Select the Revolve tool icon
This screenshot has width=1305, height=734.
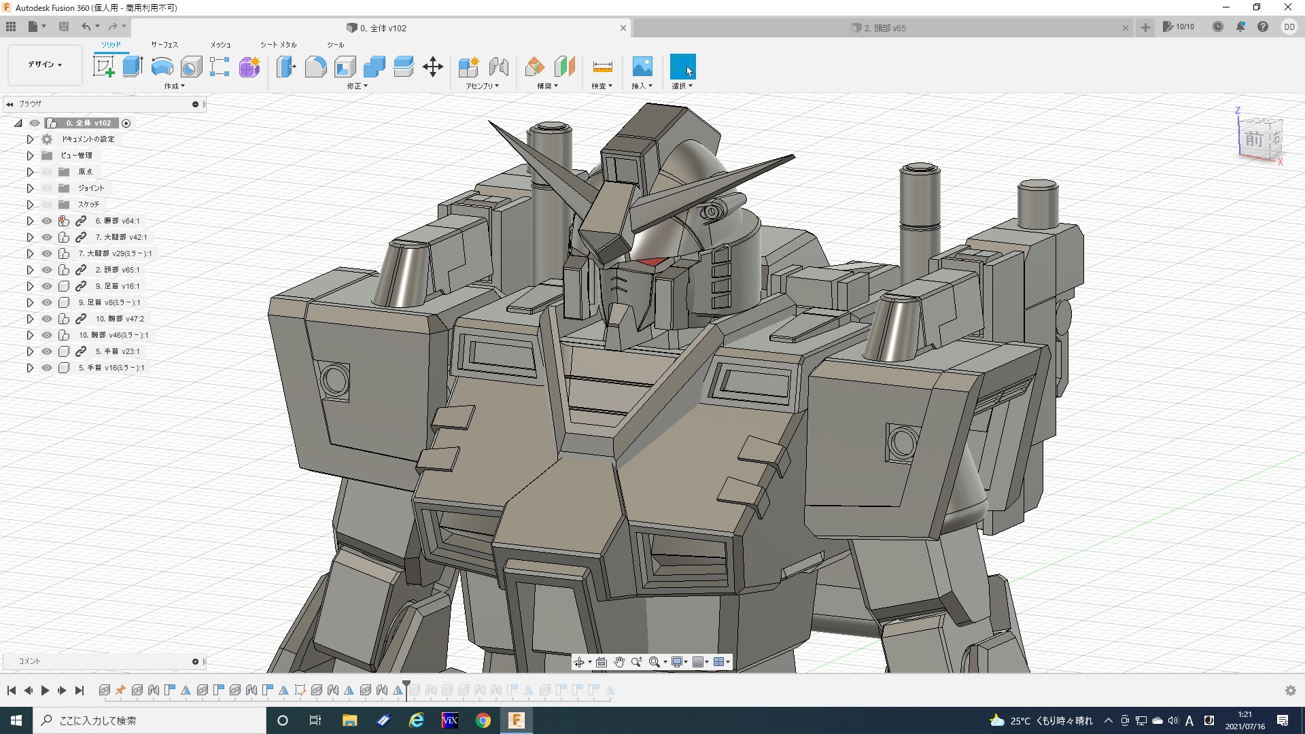162,67
